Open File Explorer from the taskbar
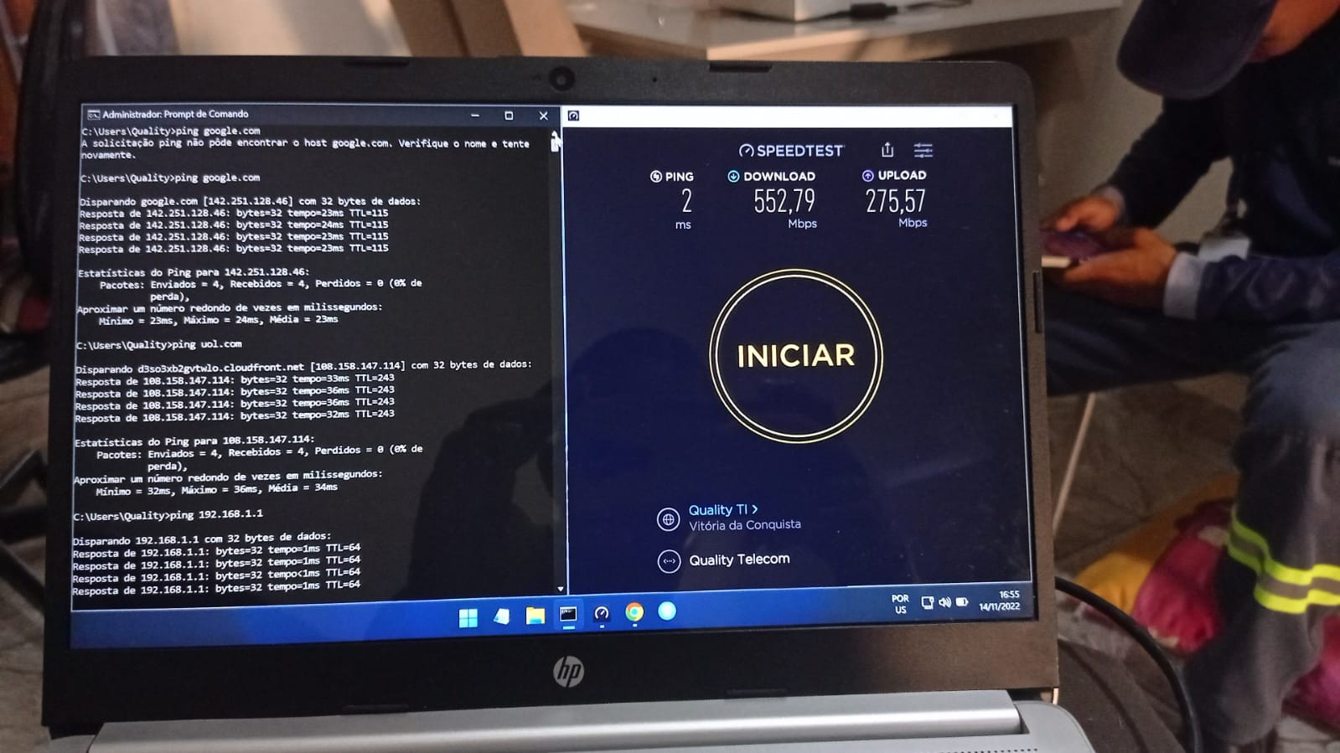This screenshot has height=753, width=1340. pyautogui.click(x=535, y=616)
